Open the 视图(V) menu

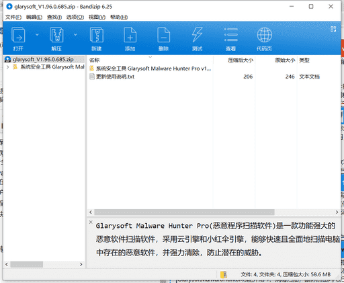click(x=97, y=17)
